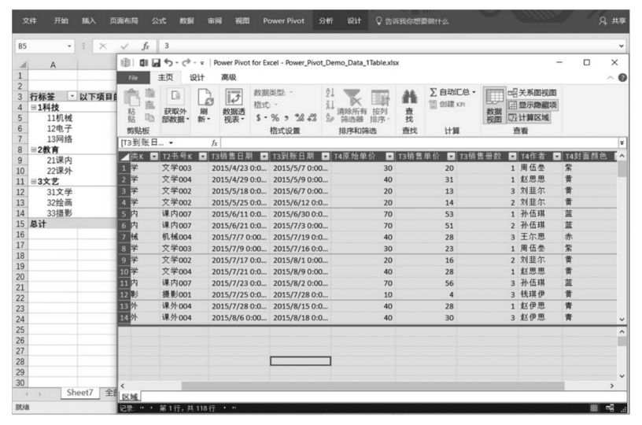Viewport: 642px width, 425px height.
Task: Click Sort Z to A icon
Action: pyautogui.click(x=330, y=105)
